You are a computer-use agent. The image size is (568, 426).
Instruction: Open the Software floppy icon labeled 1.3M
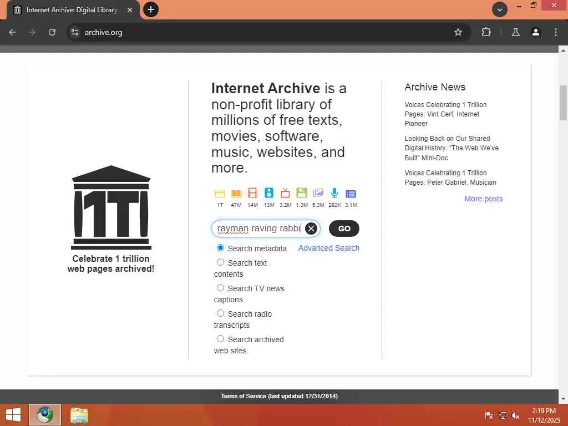coord(301,193)
